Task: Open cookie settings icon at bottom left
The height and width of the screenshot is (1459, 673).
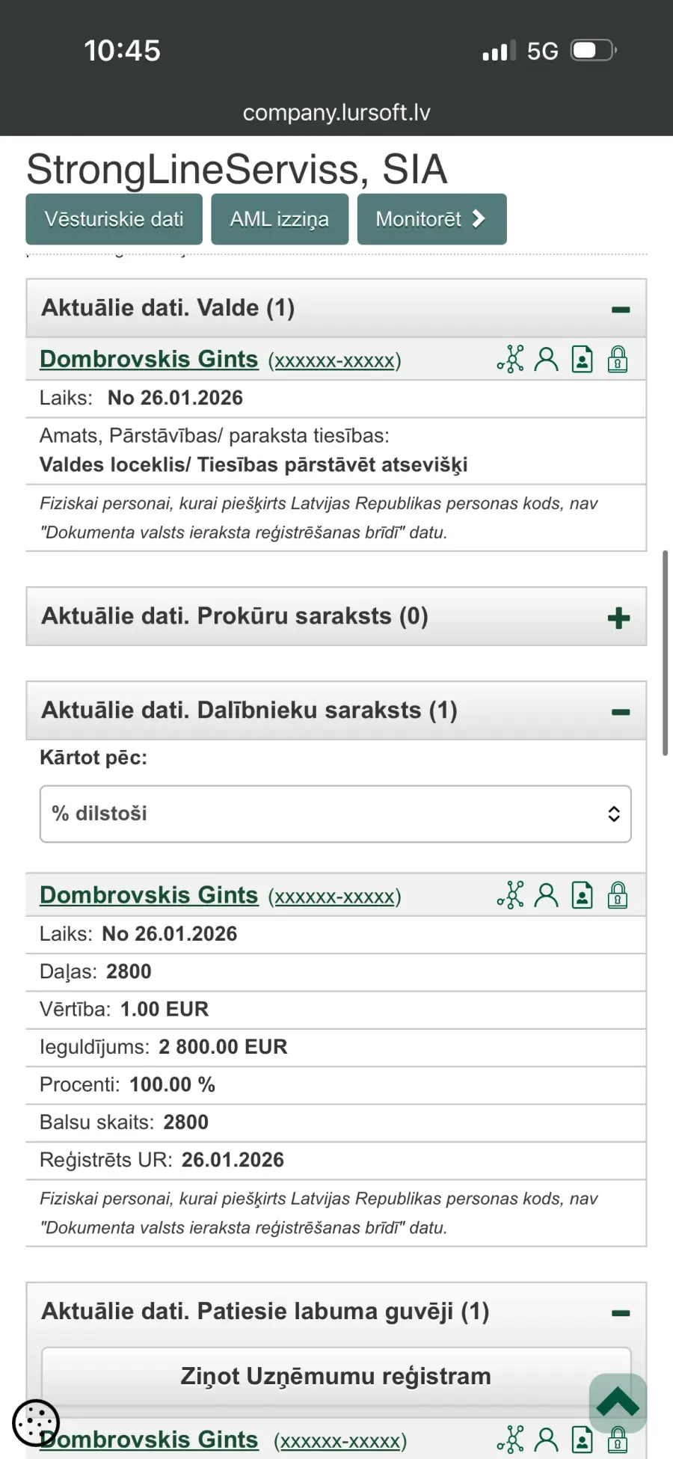Action: (36, 1422)
